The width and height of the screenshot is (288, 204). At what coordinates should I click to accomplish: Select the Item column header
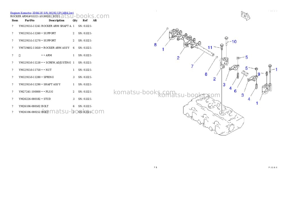tap(15, 20)
